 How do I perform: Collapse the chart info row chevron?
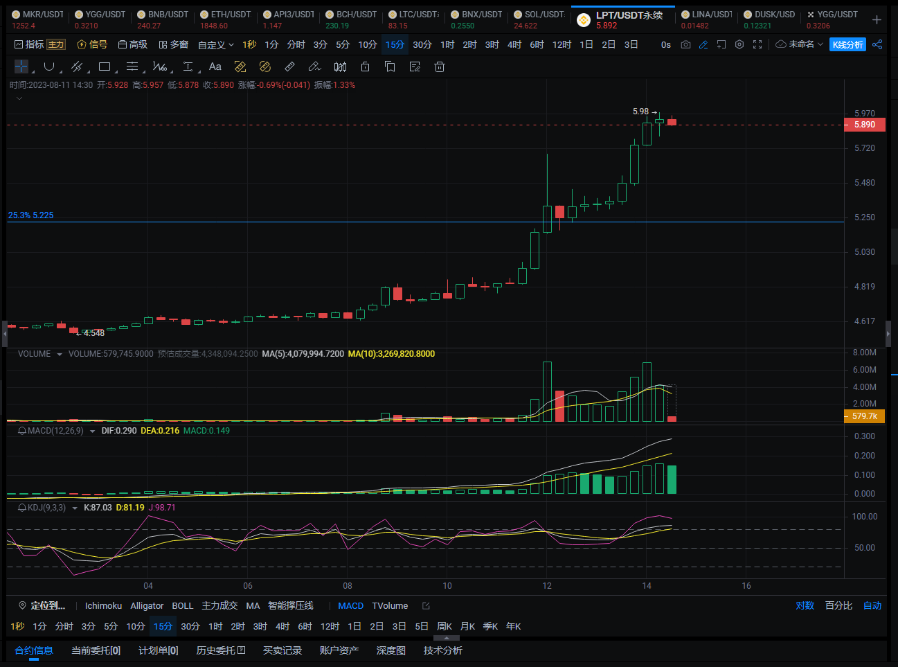pyautogui.click(x=19, y=98)
